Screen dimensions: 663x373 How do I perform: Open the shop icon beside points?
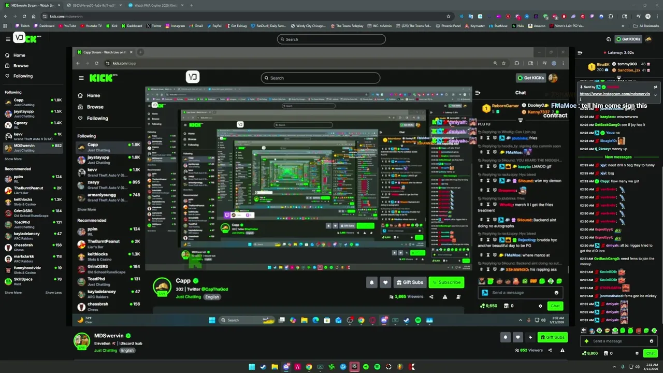coord(606,353)
